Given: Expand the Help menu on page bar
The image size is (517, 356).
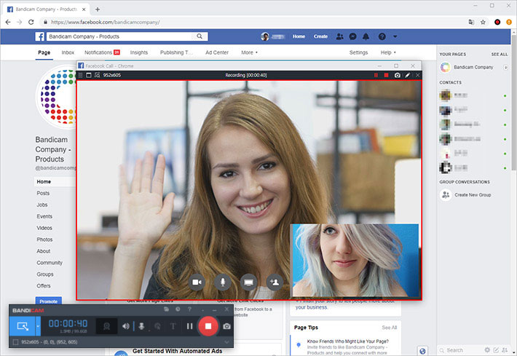Looking at the screenshot, I should click(x=387, y=52).
